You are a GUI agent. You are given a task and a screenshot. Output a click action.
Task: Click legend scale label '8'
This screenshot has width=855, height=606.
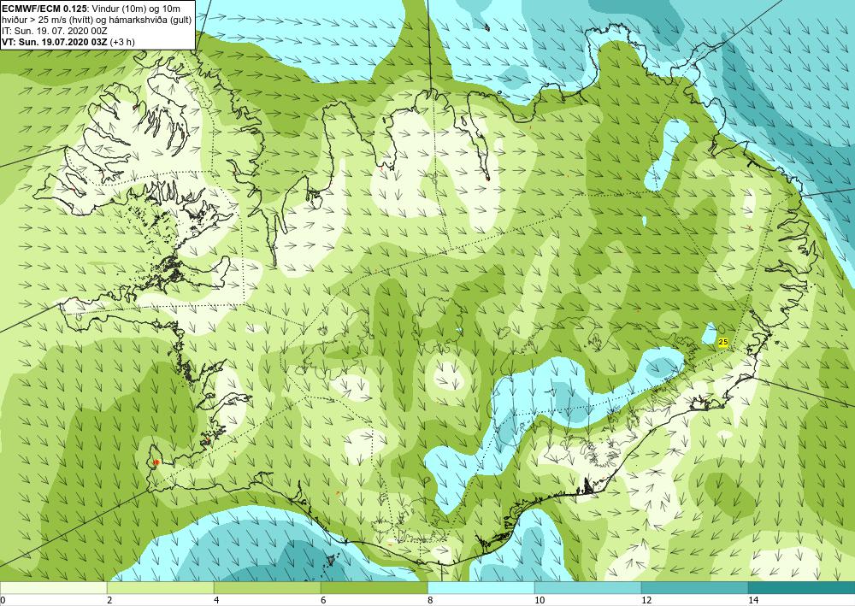(430, 600)
